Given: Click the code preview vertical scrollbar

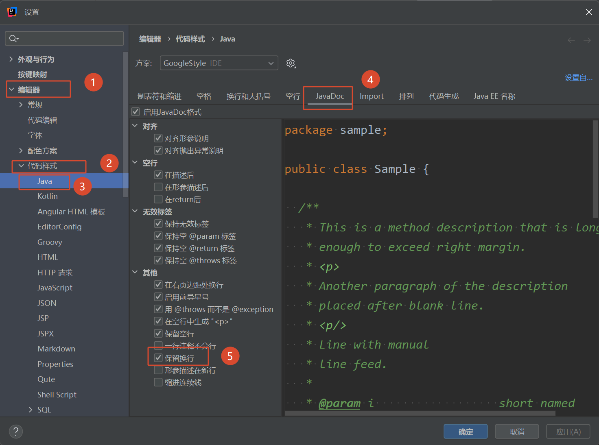Looking at the screenshot, I should pyautogui.click(x=596, y=169).
